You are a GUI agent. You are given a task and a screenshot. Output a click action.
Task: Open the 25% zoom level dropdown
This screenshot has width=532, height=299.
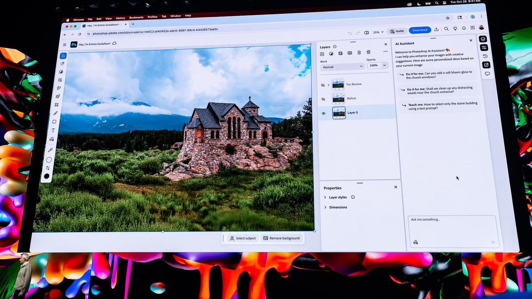coord(378,32)
